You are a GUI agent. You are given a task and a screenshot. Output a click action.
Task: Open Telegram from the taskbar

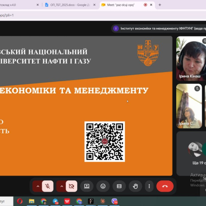coord(55,201)
